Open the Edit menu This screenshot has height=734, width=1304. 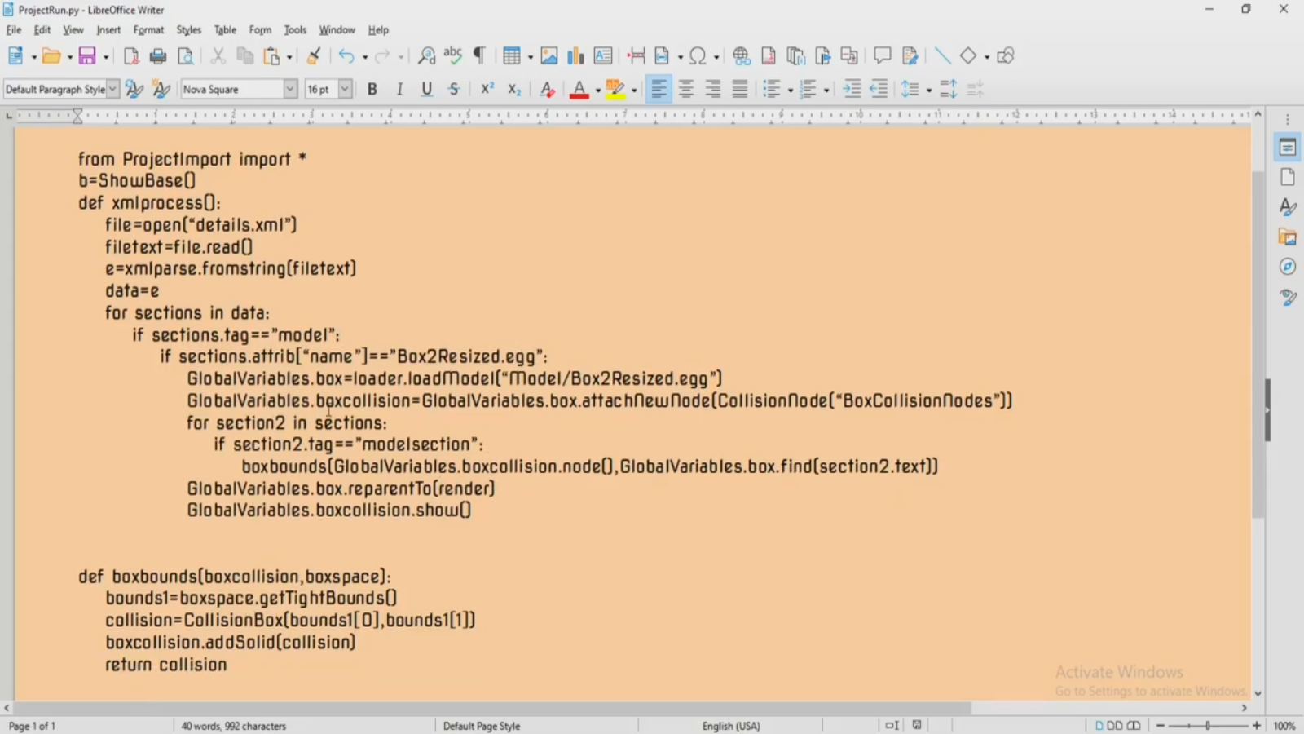[x=42, y=29]
